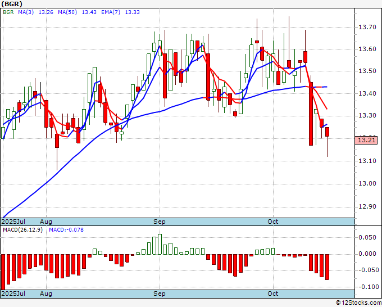Click the final red MACD histogram bar

coord(327,267)
